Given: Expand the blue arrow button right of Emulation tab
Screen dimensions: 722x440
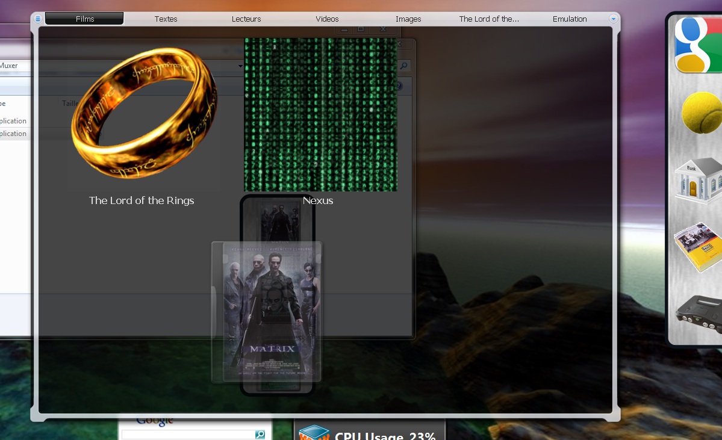Looking at the screenshot, I should point(613,19).
